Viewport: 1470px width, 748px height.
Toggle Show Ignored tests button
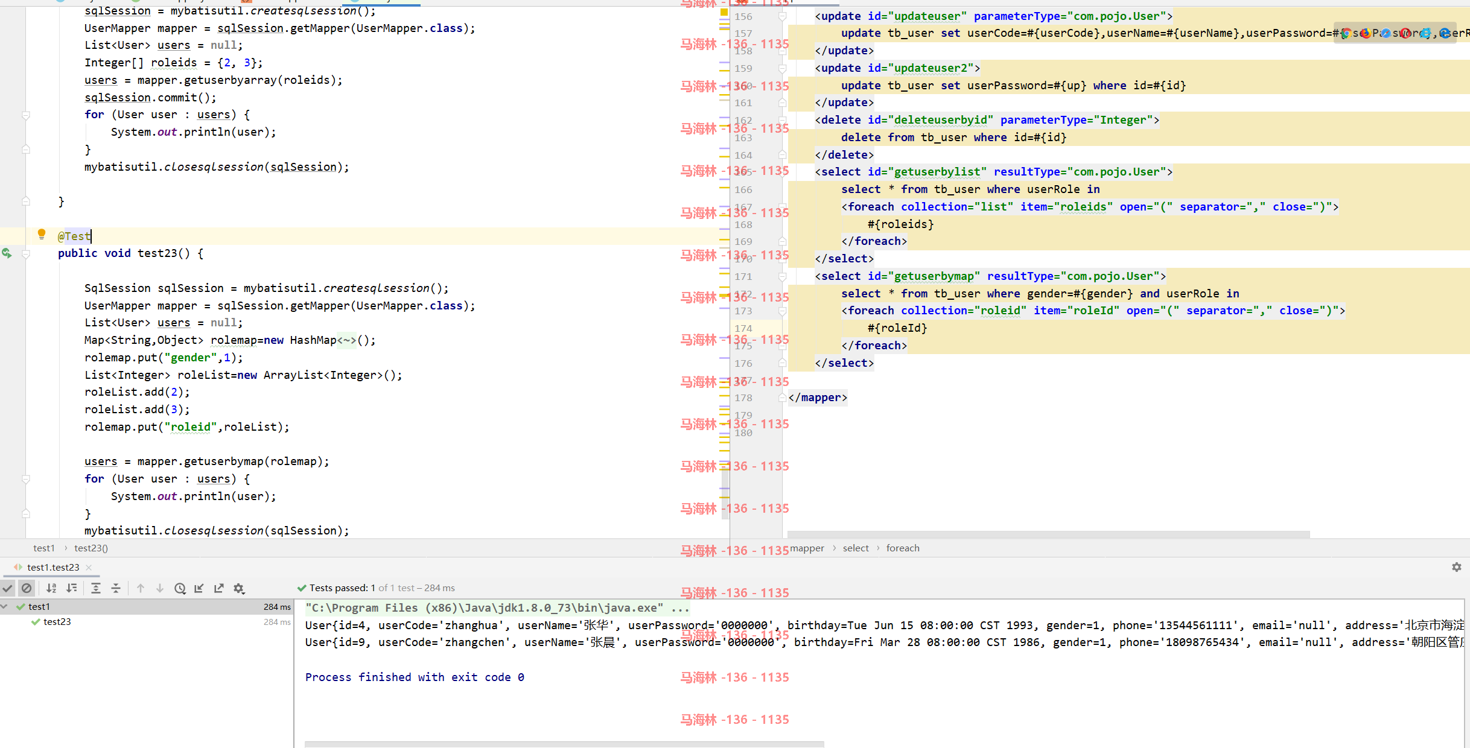[27, 588]
